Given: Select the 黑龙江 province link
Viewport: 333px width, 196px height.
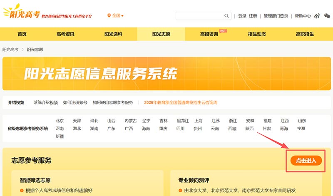Looking at the screenshot, I should pyautogui.click(x=183, y=121).
